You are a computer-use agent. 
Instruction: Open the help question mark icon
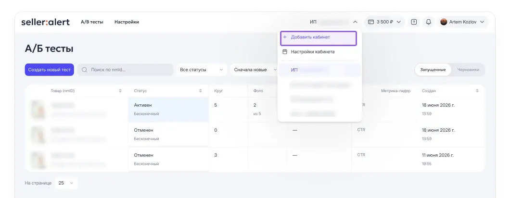[x=414, y=22]
